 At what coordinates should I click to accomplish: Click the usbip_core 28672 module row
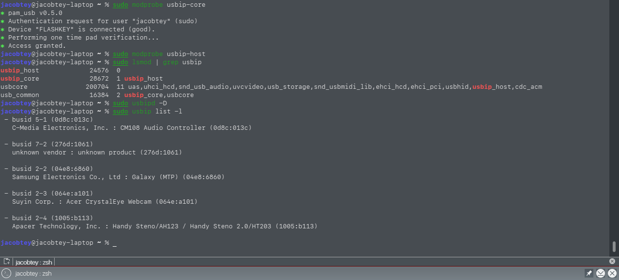click(x=82, y=79)
